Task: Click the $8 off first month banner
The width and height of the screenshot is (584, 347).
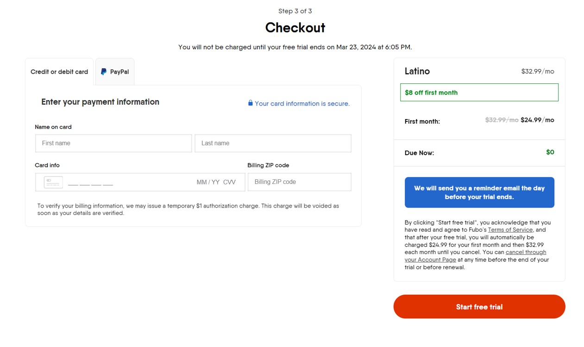Action: (x=479, y=92)
